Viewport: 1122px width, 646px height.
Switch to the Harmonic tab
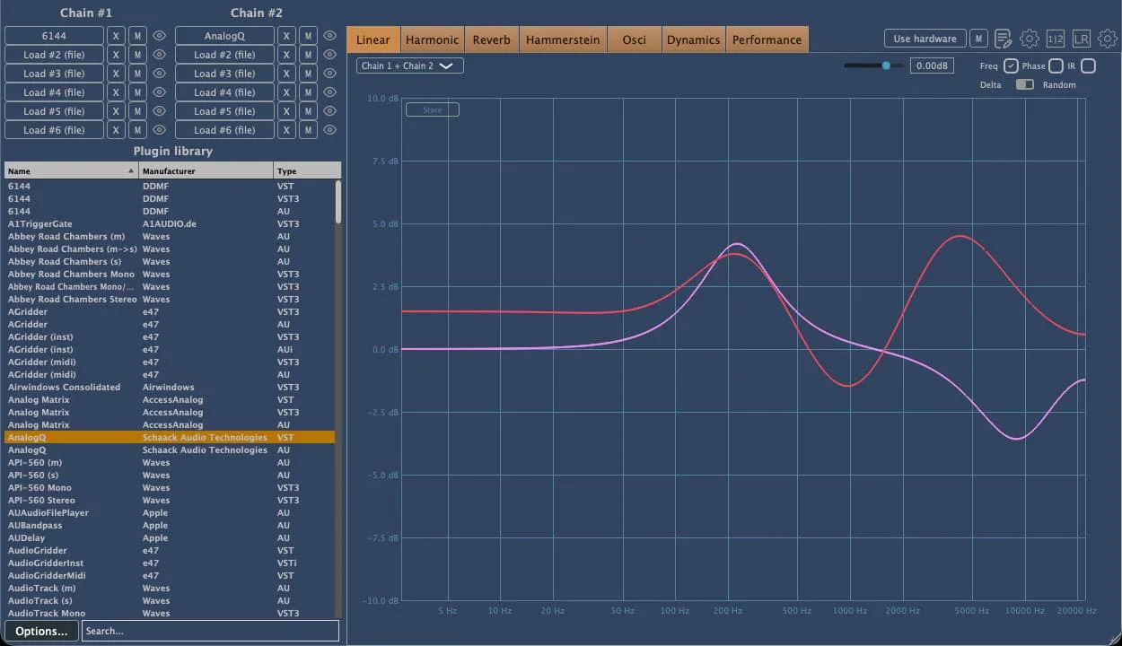(x=432, y=39)
